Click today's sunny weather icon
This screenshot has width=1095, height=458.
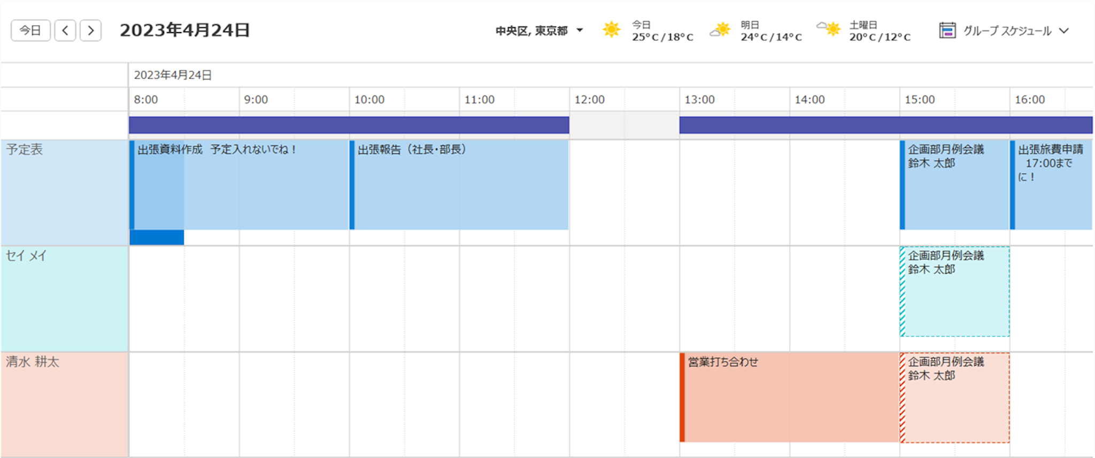coord(611,30)
